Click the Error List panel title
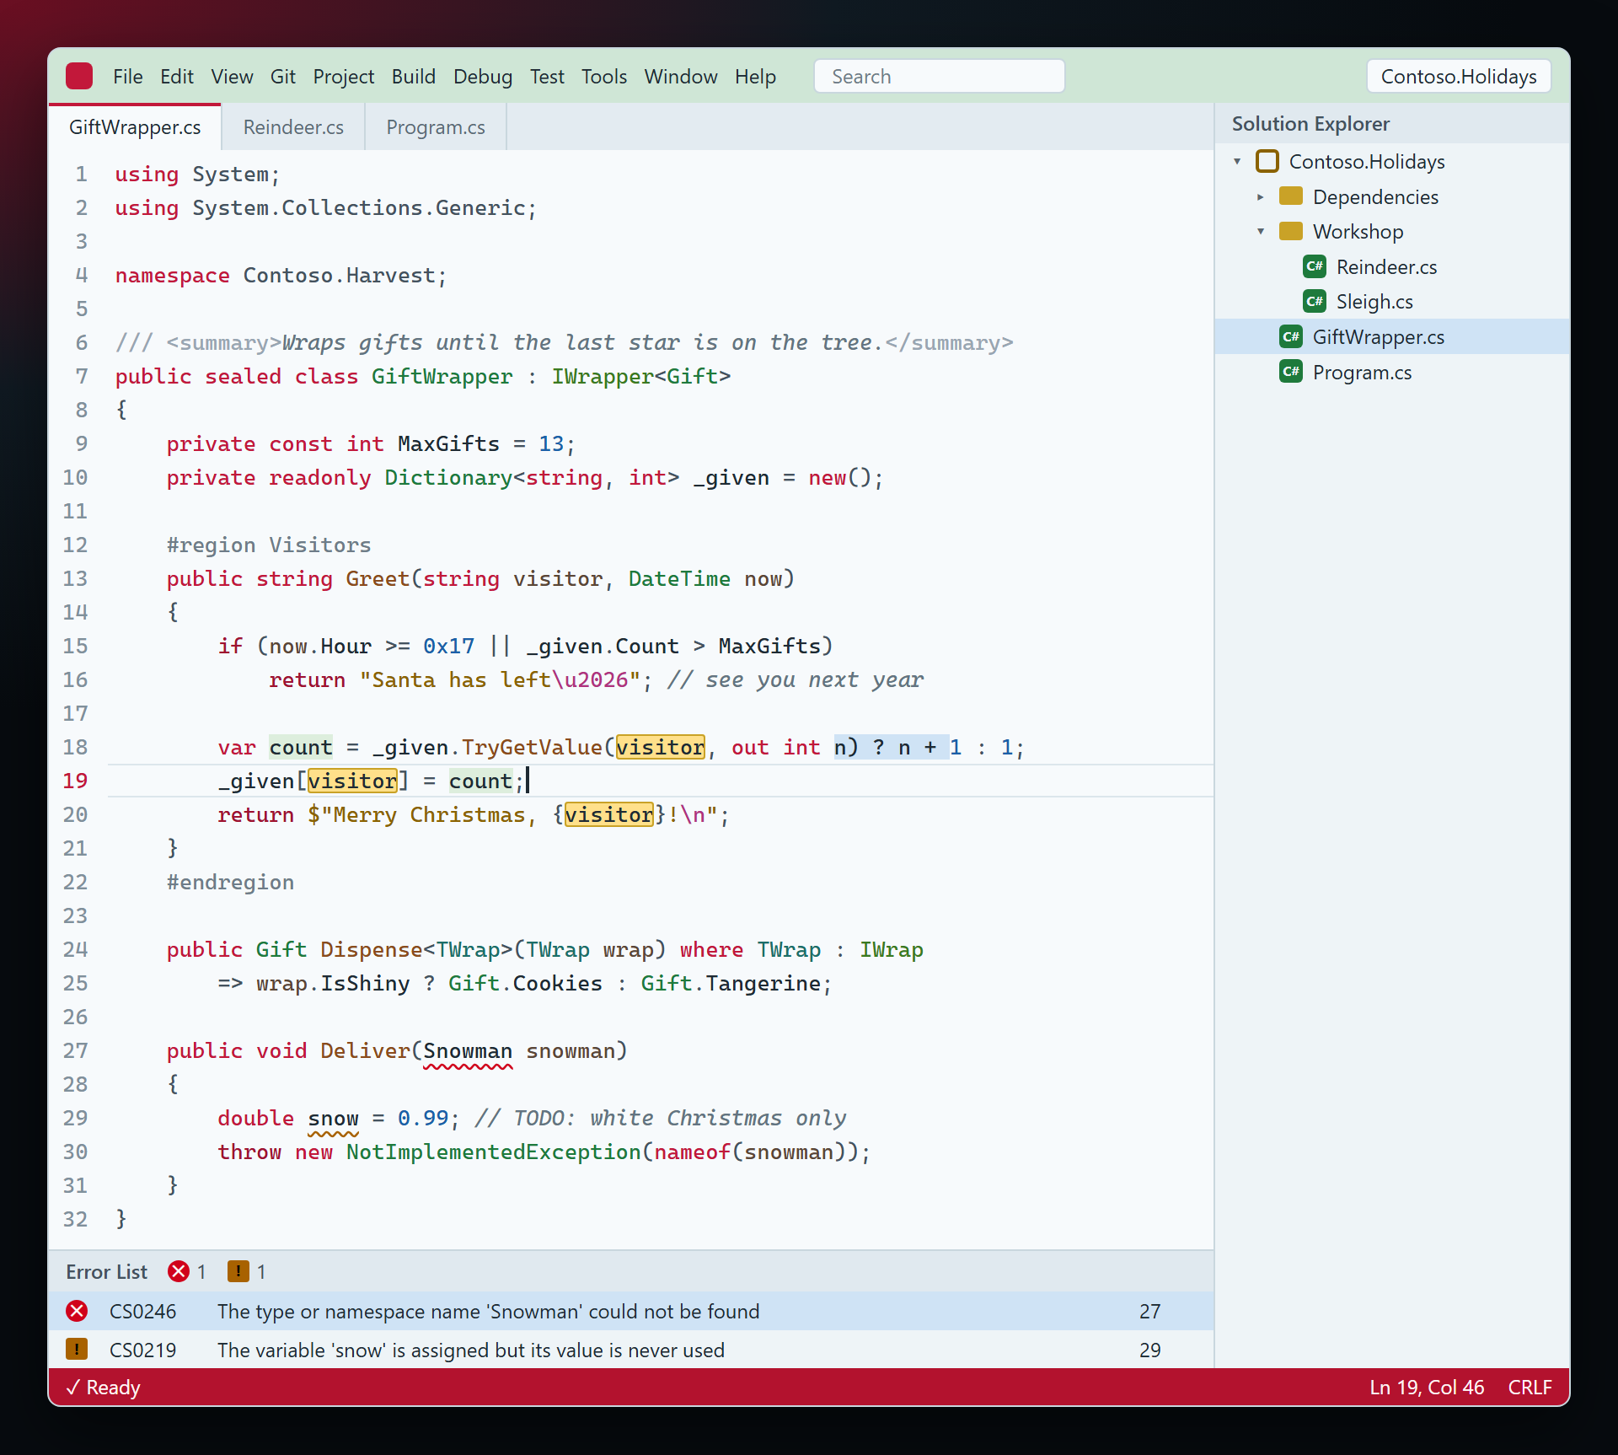 click(106, 1271)
